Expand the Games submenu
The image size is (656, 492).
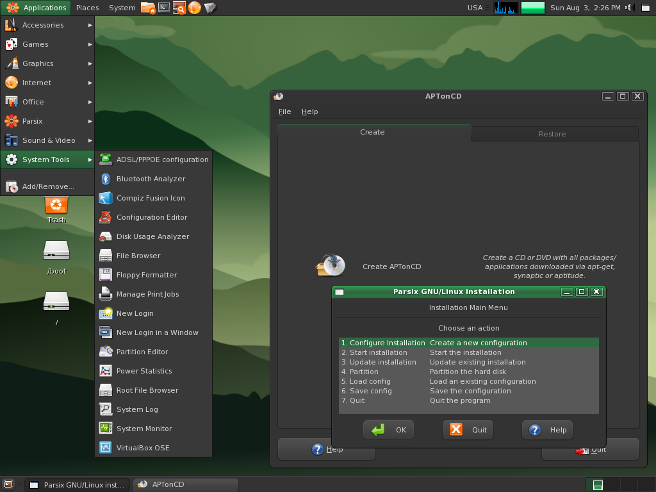(47, 44)
